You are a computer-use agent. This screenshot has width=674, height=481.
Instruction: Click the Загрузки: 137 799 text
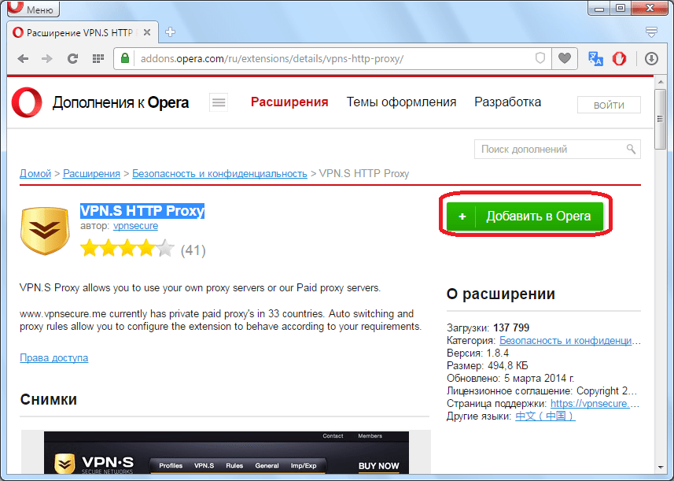[x=488, y=327]
